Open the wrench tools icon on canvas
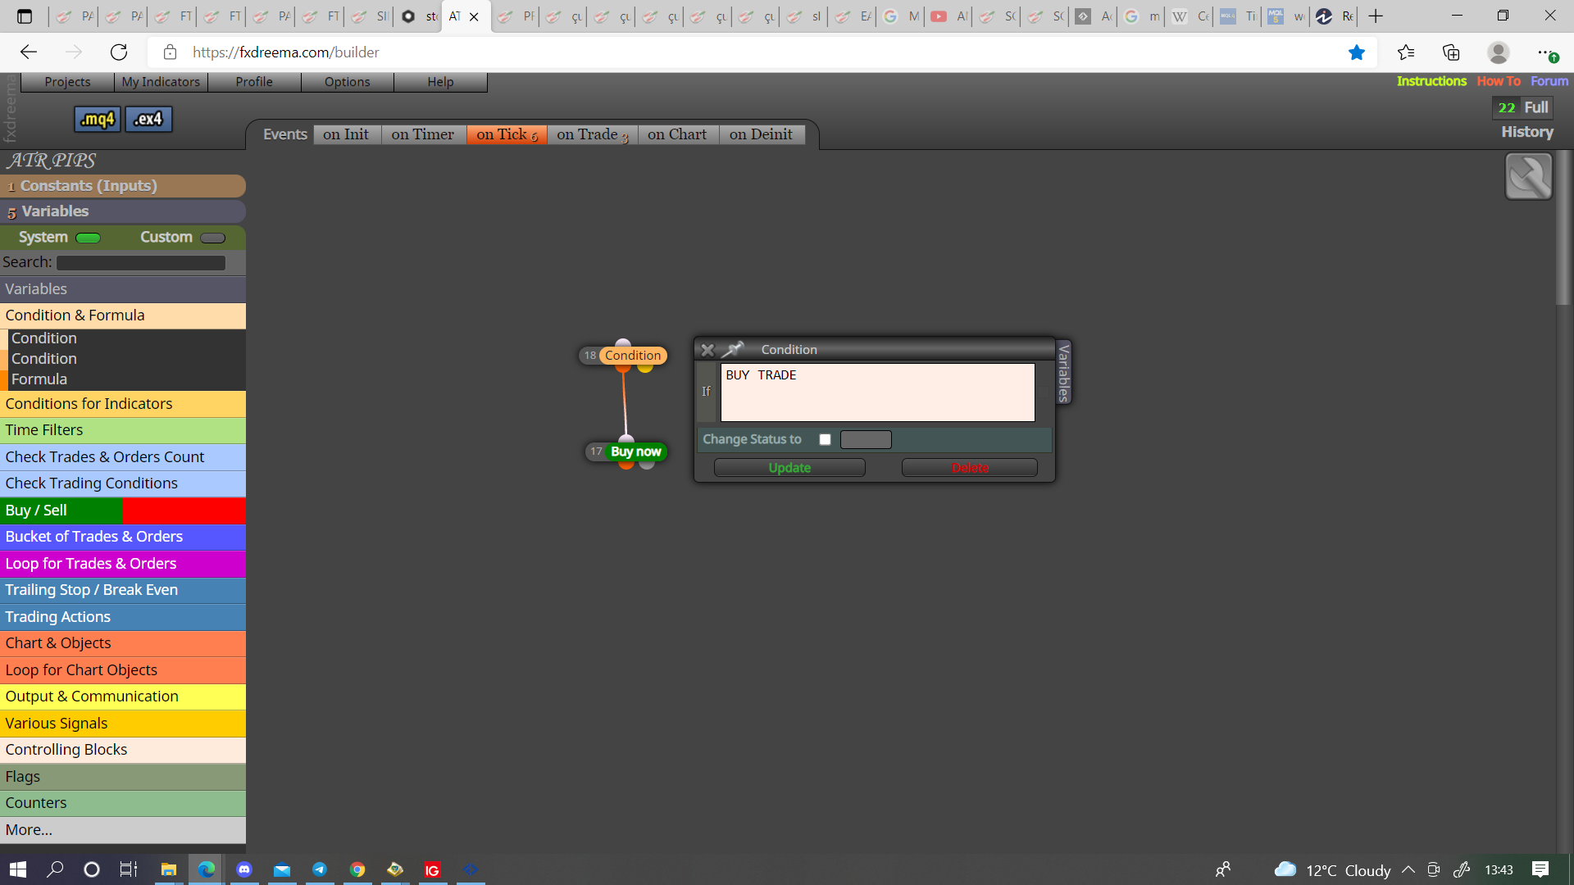Viewport: 1574px width, 885px height. point(1528,176)
